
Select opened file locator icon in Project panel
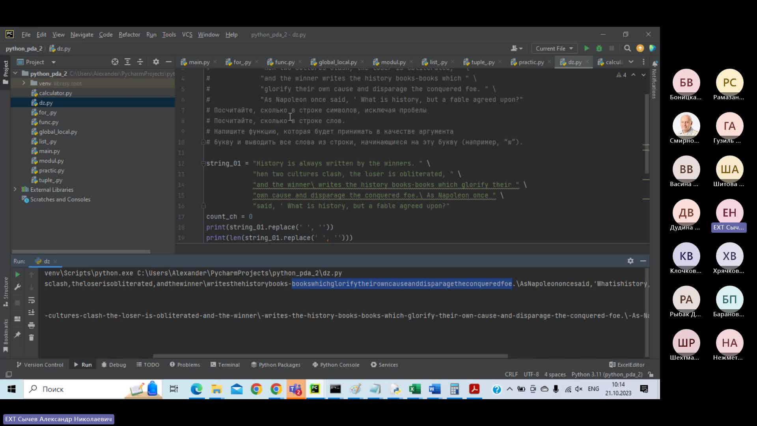pyautogui.click(x=115, y=62)
